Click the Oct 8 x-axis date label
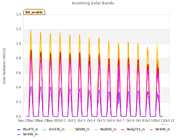Image resolution: width=187 pixels, height=140 pixels. coord(130,120)
